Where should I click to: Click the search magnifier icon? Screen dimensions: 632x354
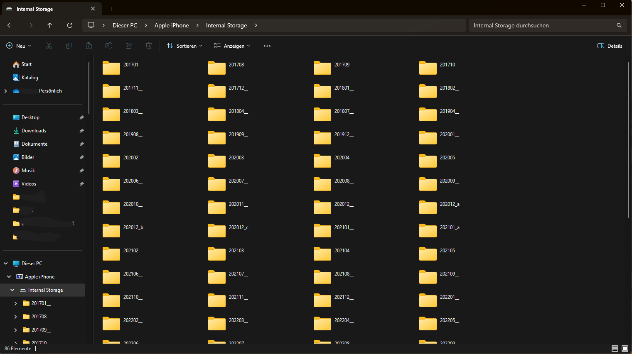tap(619, 25)
